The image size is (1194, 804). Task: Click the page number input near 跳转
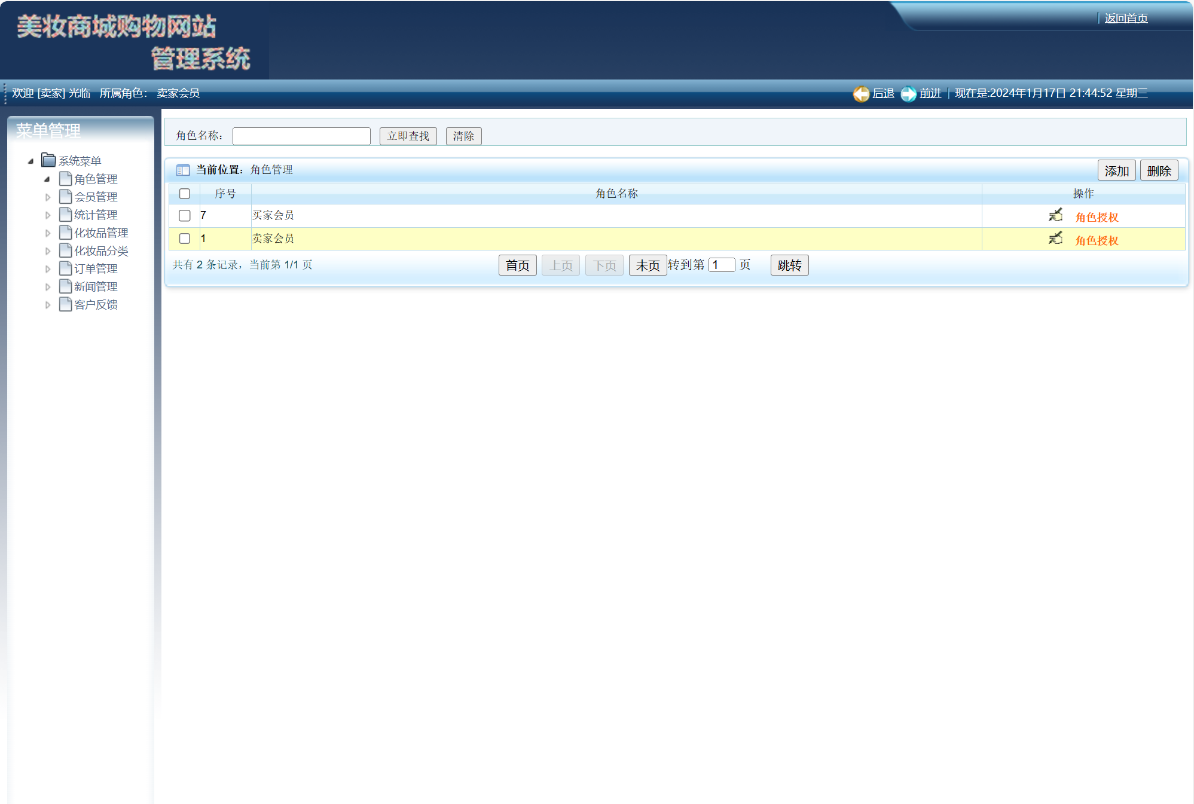point(721,264)
